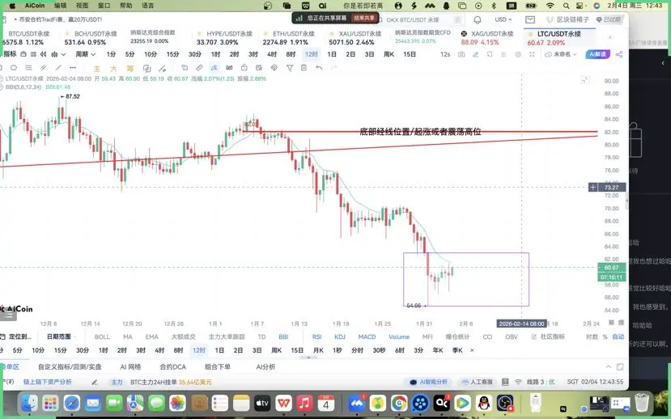Click the replay rewind icon in toolbar
The image size is (671, 419).
[43, 54]
